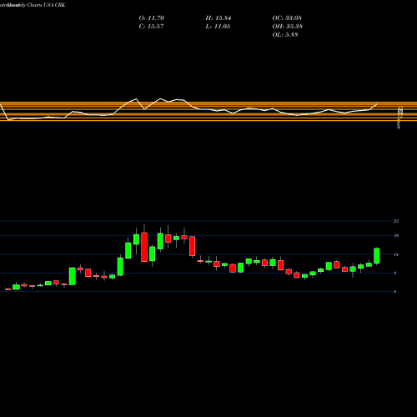Screen dimensions: 417x417
Task: Click the 19 price axis label
Action: (x=396, y=236)
